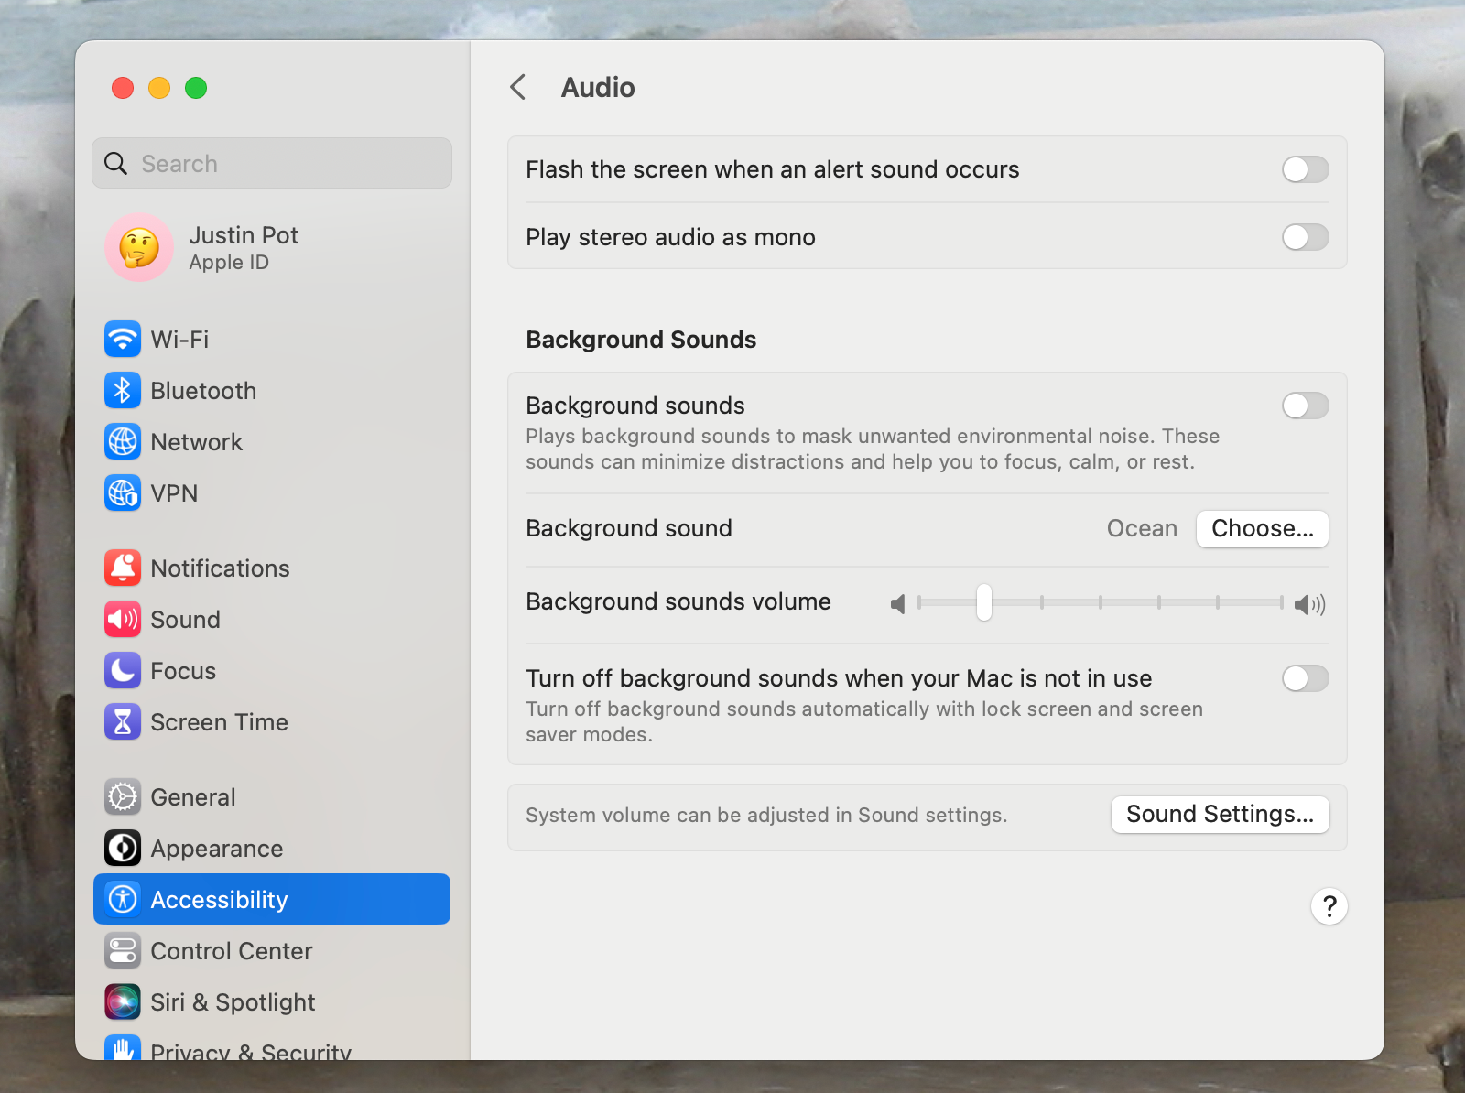Click the Focus moon icon
This screenshot has height=1093, width=1465.
(123, 671)
